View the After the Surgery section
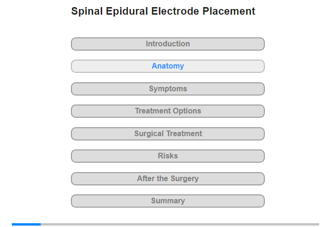This screenshot has width=331, height=227. (167, 179)
